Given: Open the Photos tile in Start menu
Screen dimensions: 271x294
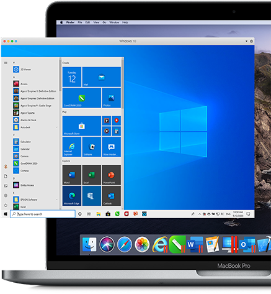Looking at the screenshot, I should 112,98.
